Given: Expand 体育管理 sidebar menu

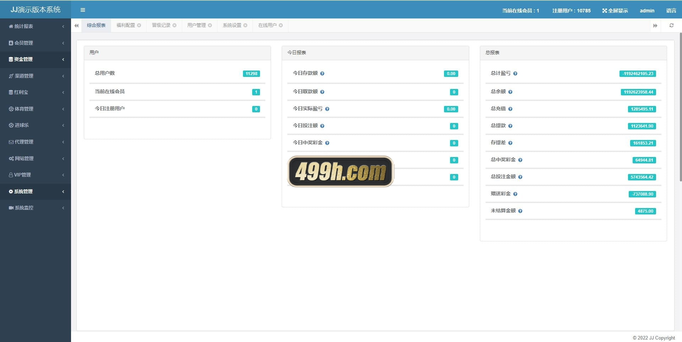Looking at the screenshot, I should (x=36, y=109).
